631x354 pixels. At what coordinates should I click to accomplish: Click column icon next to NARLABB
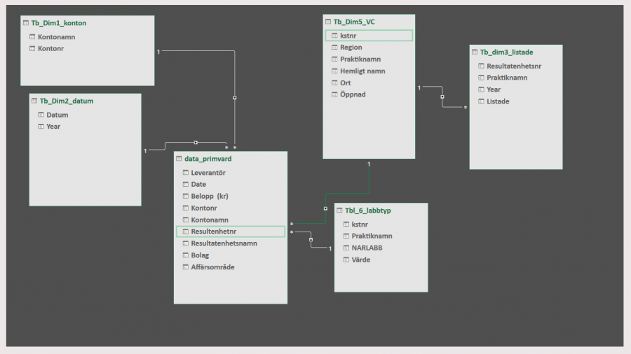346,248
